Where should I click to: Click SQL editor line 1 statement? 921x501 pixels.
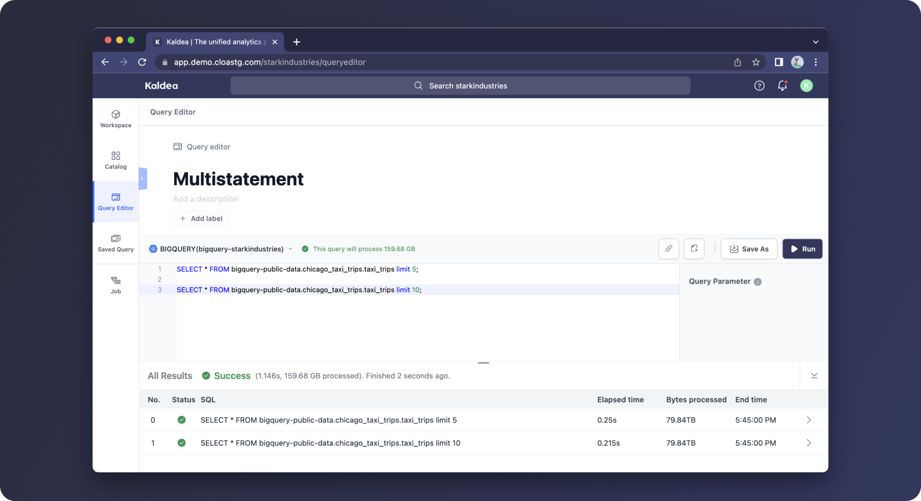(297, 269)
